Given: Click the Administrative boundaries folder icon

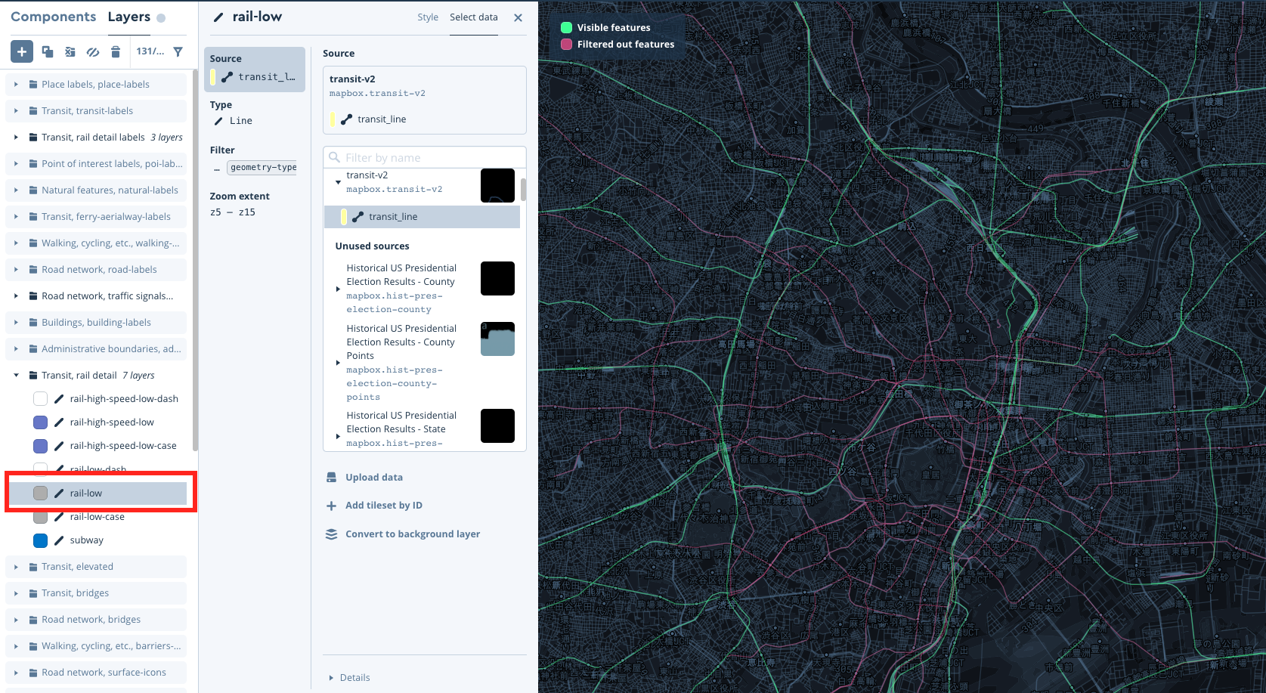Looking at the screenshot, I should 33,349.
